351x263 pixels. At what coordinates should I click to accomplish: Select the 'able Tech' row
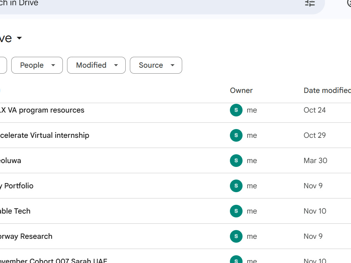coord(175,211)
